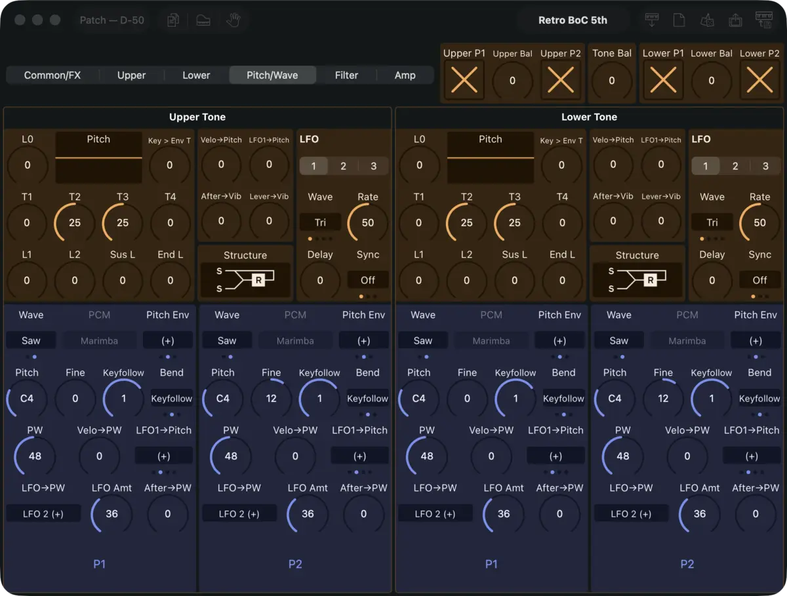Click the Lower P2 X mute icon
The width and height of the screenshot is (787, 596).
coord(759,81)
